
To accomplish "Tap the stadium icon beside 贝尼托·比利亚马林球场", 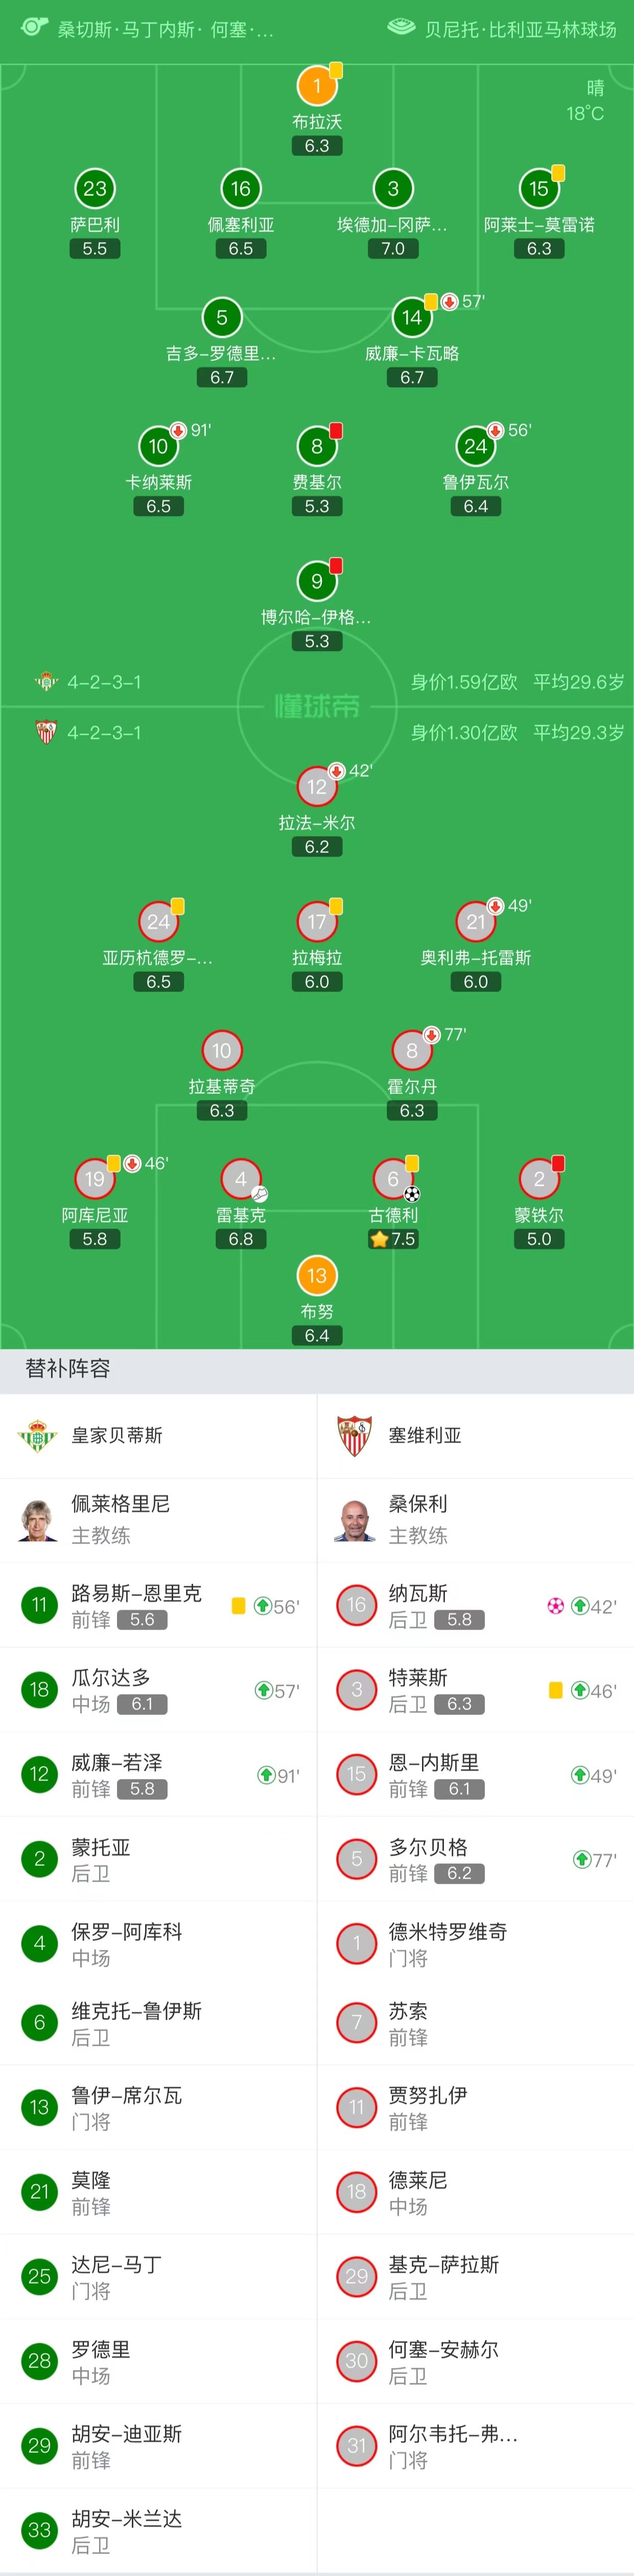I will coord(402,27).
